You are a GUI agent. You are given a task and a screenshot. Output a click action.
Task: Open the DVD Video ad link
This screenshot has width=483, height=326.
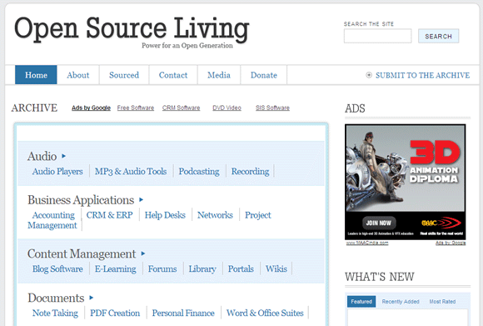(227, 108)
